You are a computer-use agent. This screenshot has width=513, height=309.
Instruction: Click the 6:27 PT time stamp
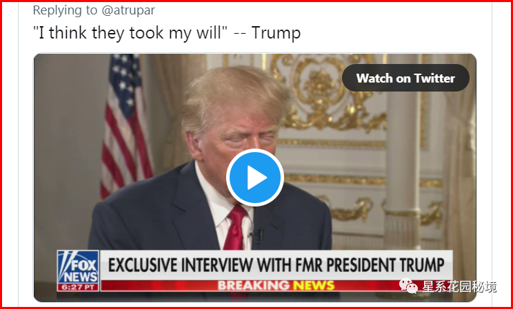78,288
